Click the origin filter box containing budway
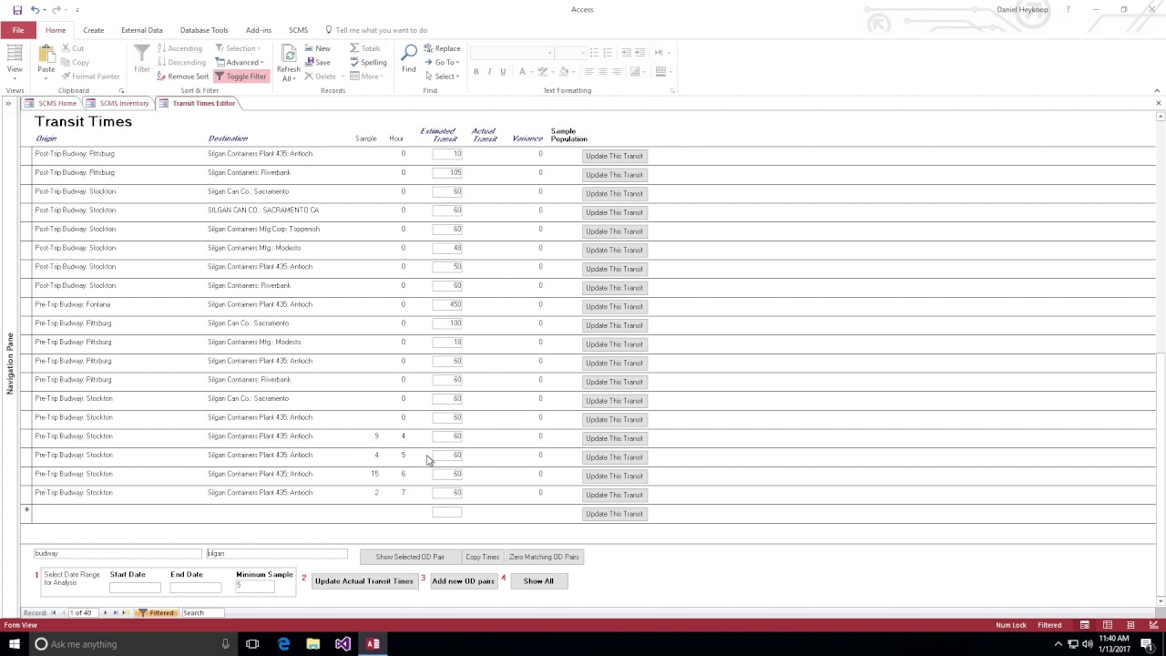 [x=118, y=553]
